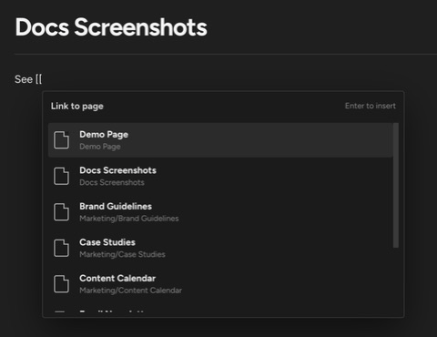Click the 'Enter to insert' hint text
This screenshot has width=437, height=337.
[371, 106]
